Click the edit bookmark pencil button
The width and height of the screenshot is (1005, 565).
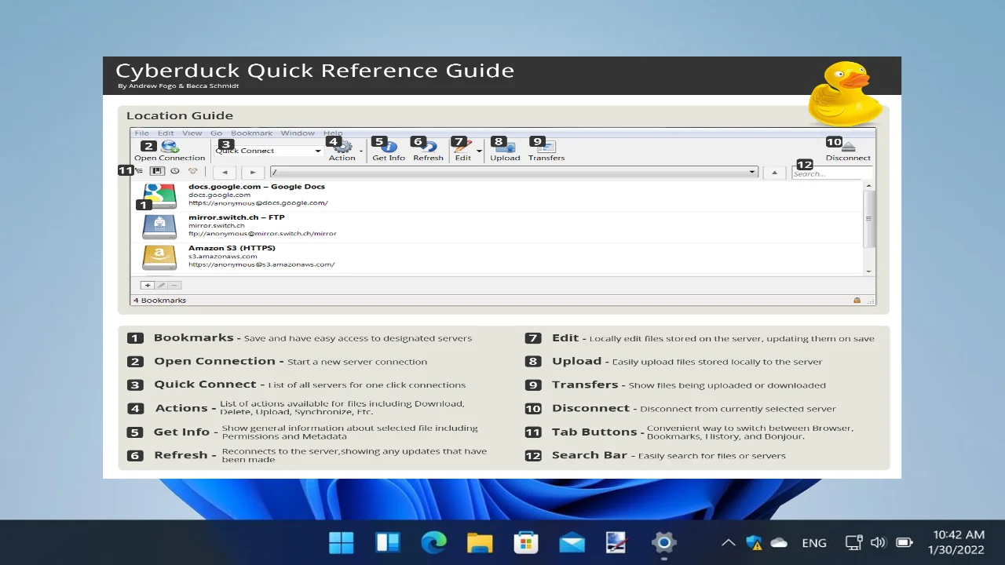[x=161, y=286]
